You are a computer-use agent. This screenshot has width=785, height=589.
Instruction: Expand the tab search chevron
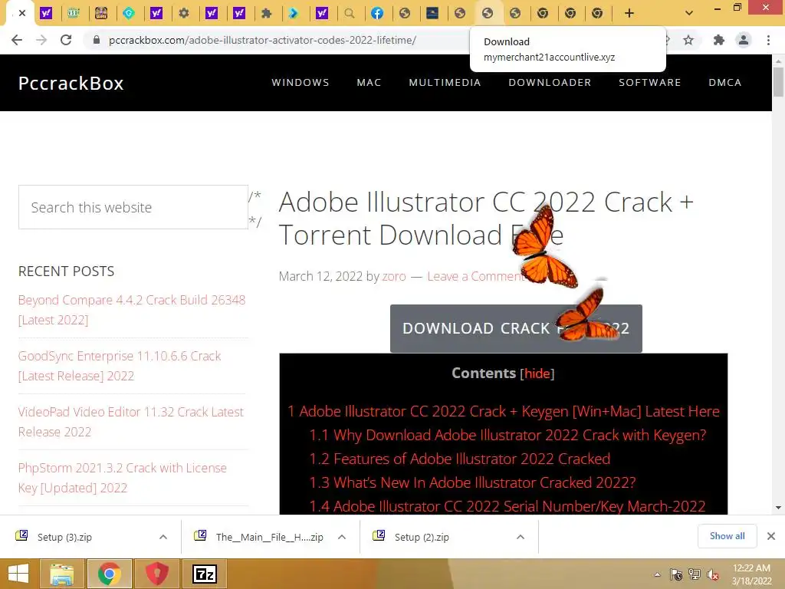click(x=689, y=14)
